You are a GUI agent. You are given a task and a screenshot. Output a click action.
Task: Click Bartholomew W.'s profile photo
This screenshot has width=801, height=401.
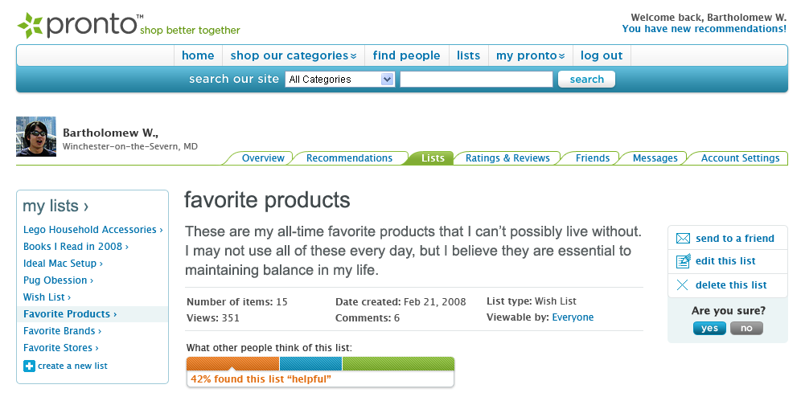coord(35,137)
